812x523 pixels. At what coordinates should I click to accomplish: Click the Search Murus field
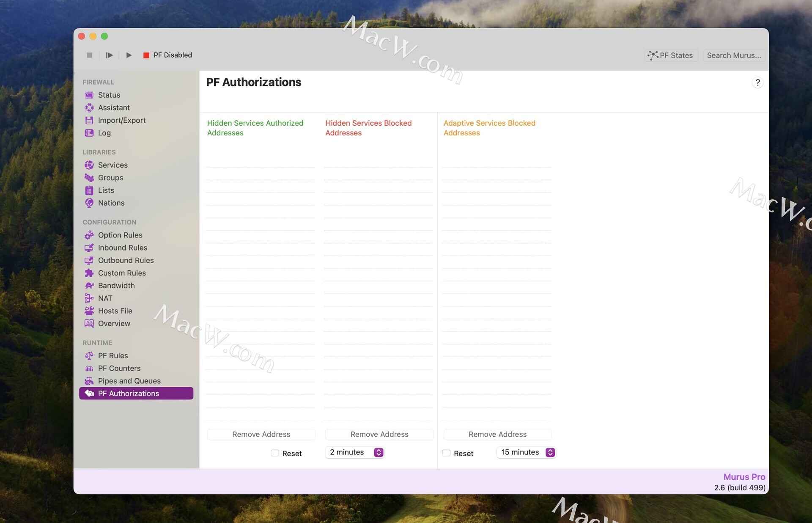[x=734, y=55]
